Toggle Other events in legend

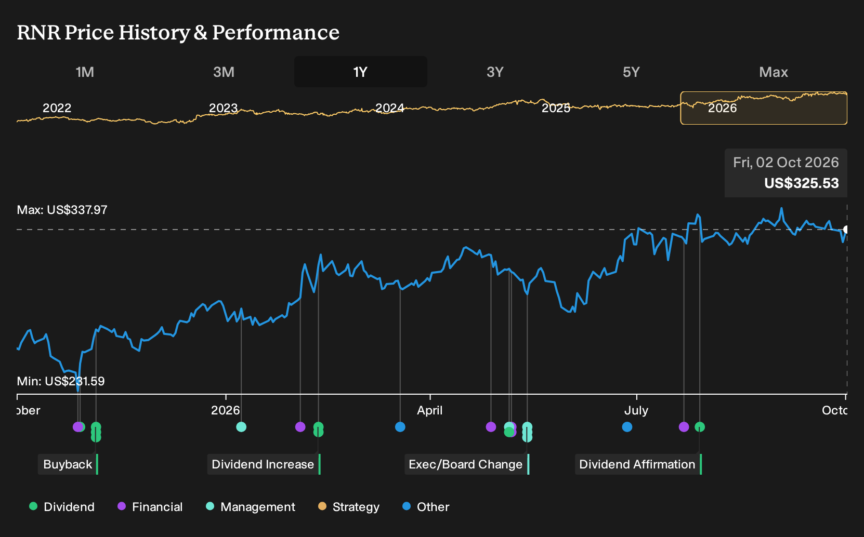click(426, 507)
